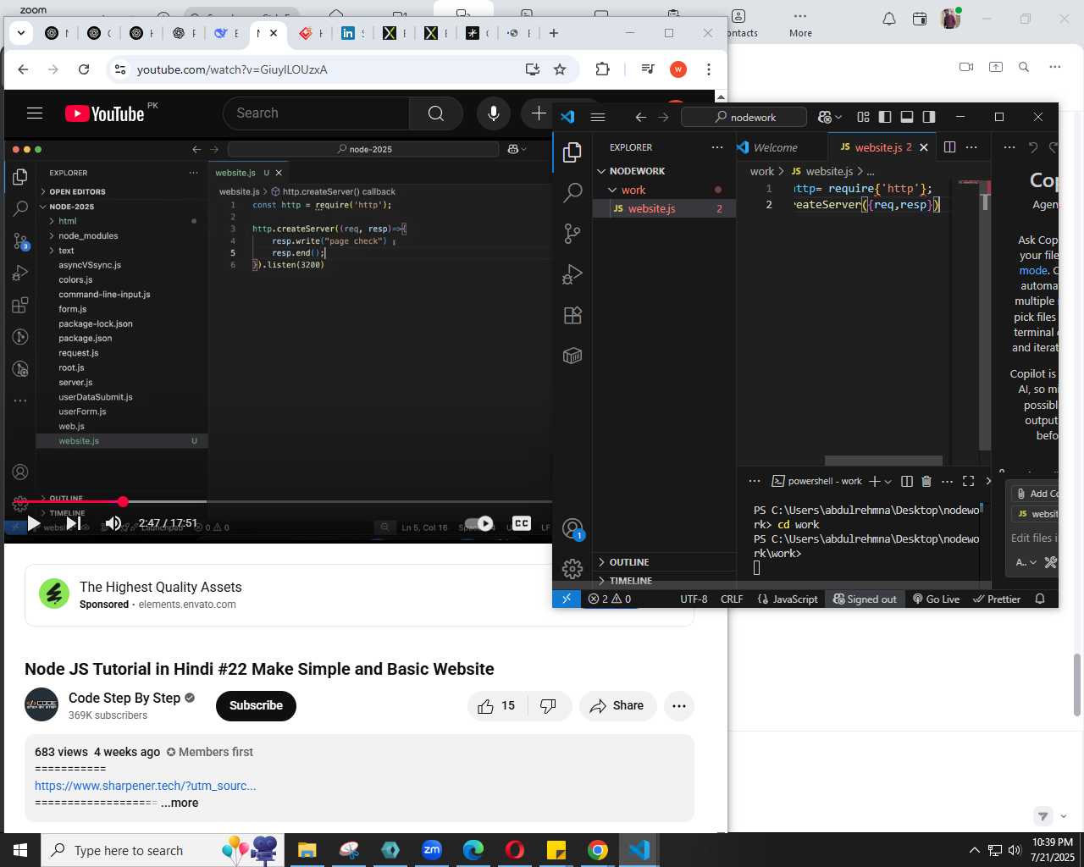Maximize the terminal panel size
This screenshot has height=867, width=1084.
pos(968,481)
